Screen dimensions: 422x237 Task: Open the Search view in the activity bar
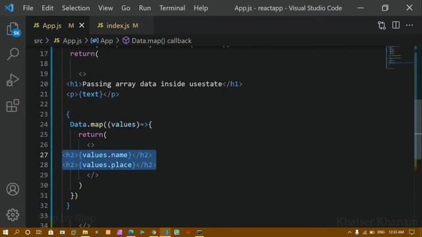[x=13, y=54]
